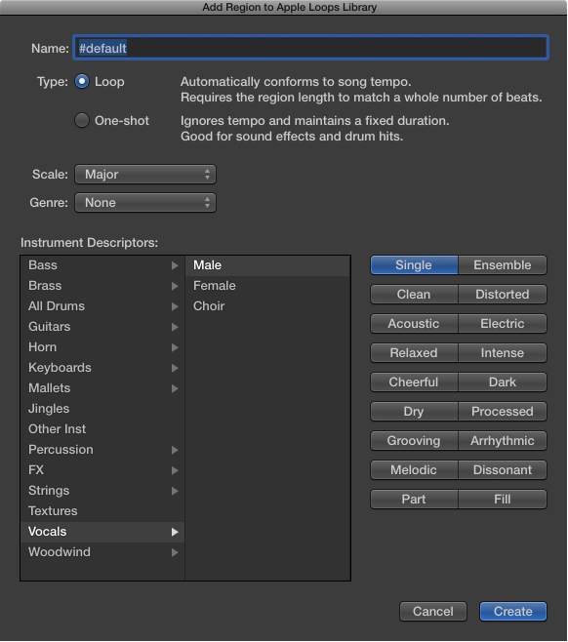Toggle the Part descriptor button
Image resolution: width=568 pixels, height=642 pixels.
(414, 500)
